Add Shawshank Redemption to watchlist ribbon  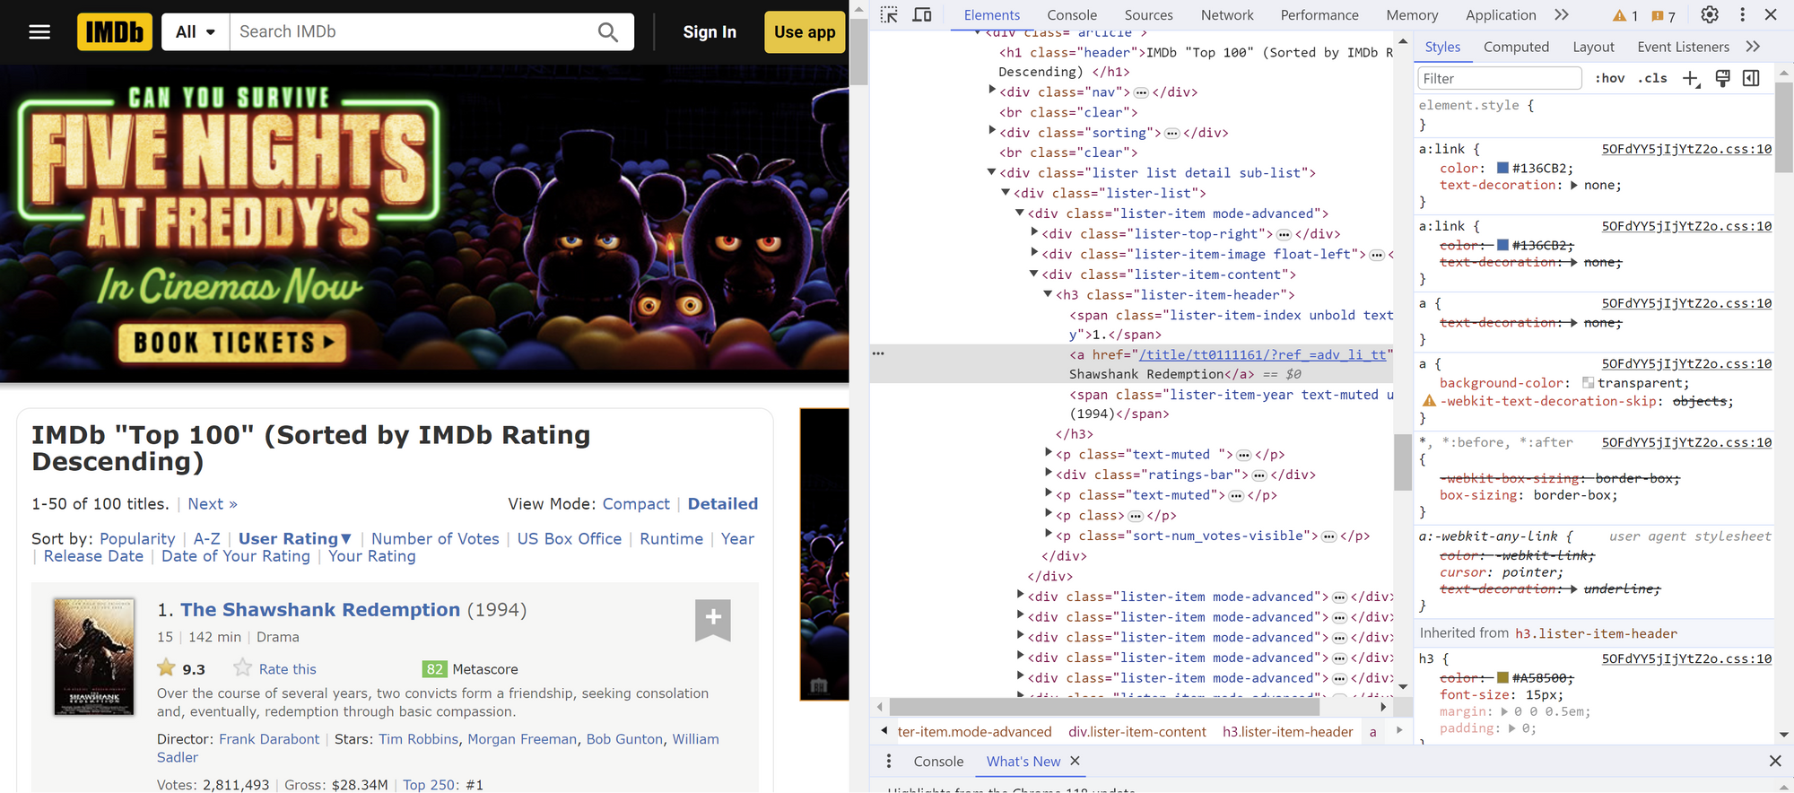point(713,620)
